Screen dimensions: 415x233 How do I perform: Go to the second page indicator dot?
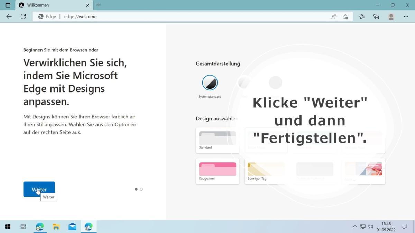(x=141, y=189)
